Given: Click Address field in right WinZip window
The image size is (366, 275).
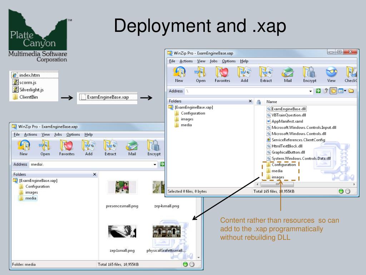Looking at the screenshot, I should click(x=249, y=91).
